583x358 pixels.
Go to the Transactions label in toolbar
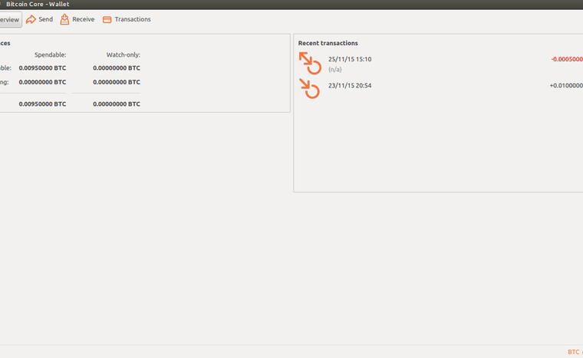point(133,19)
